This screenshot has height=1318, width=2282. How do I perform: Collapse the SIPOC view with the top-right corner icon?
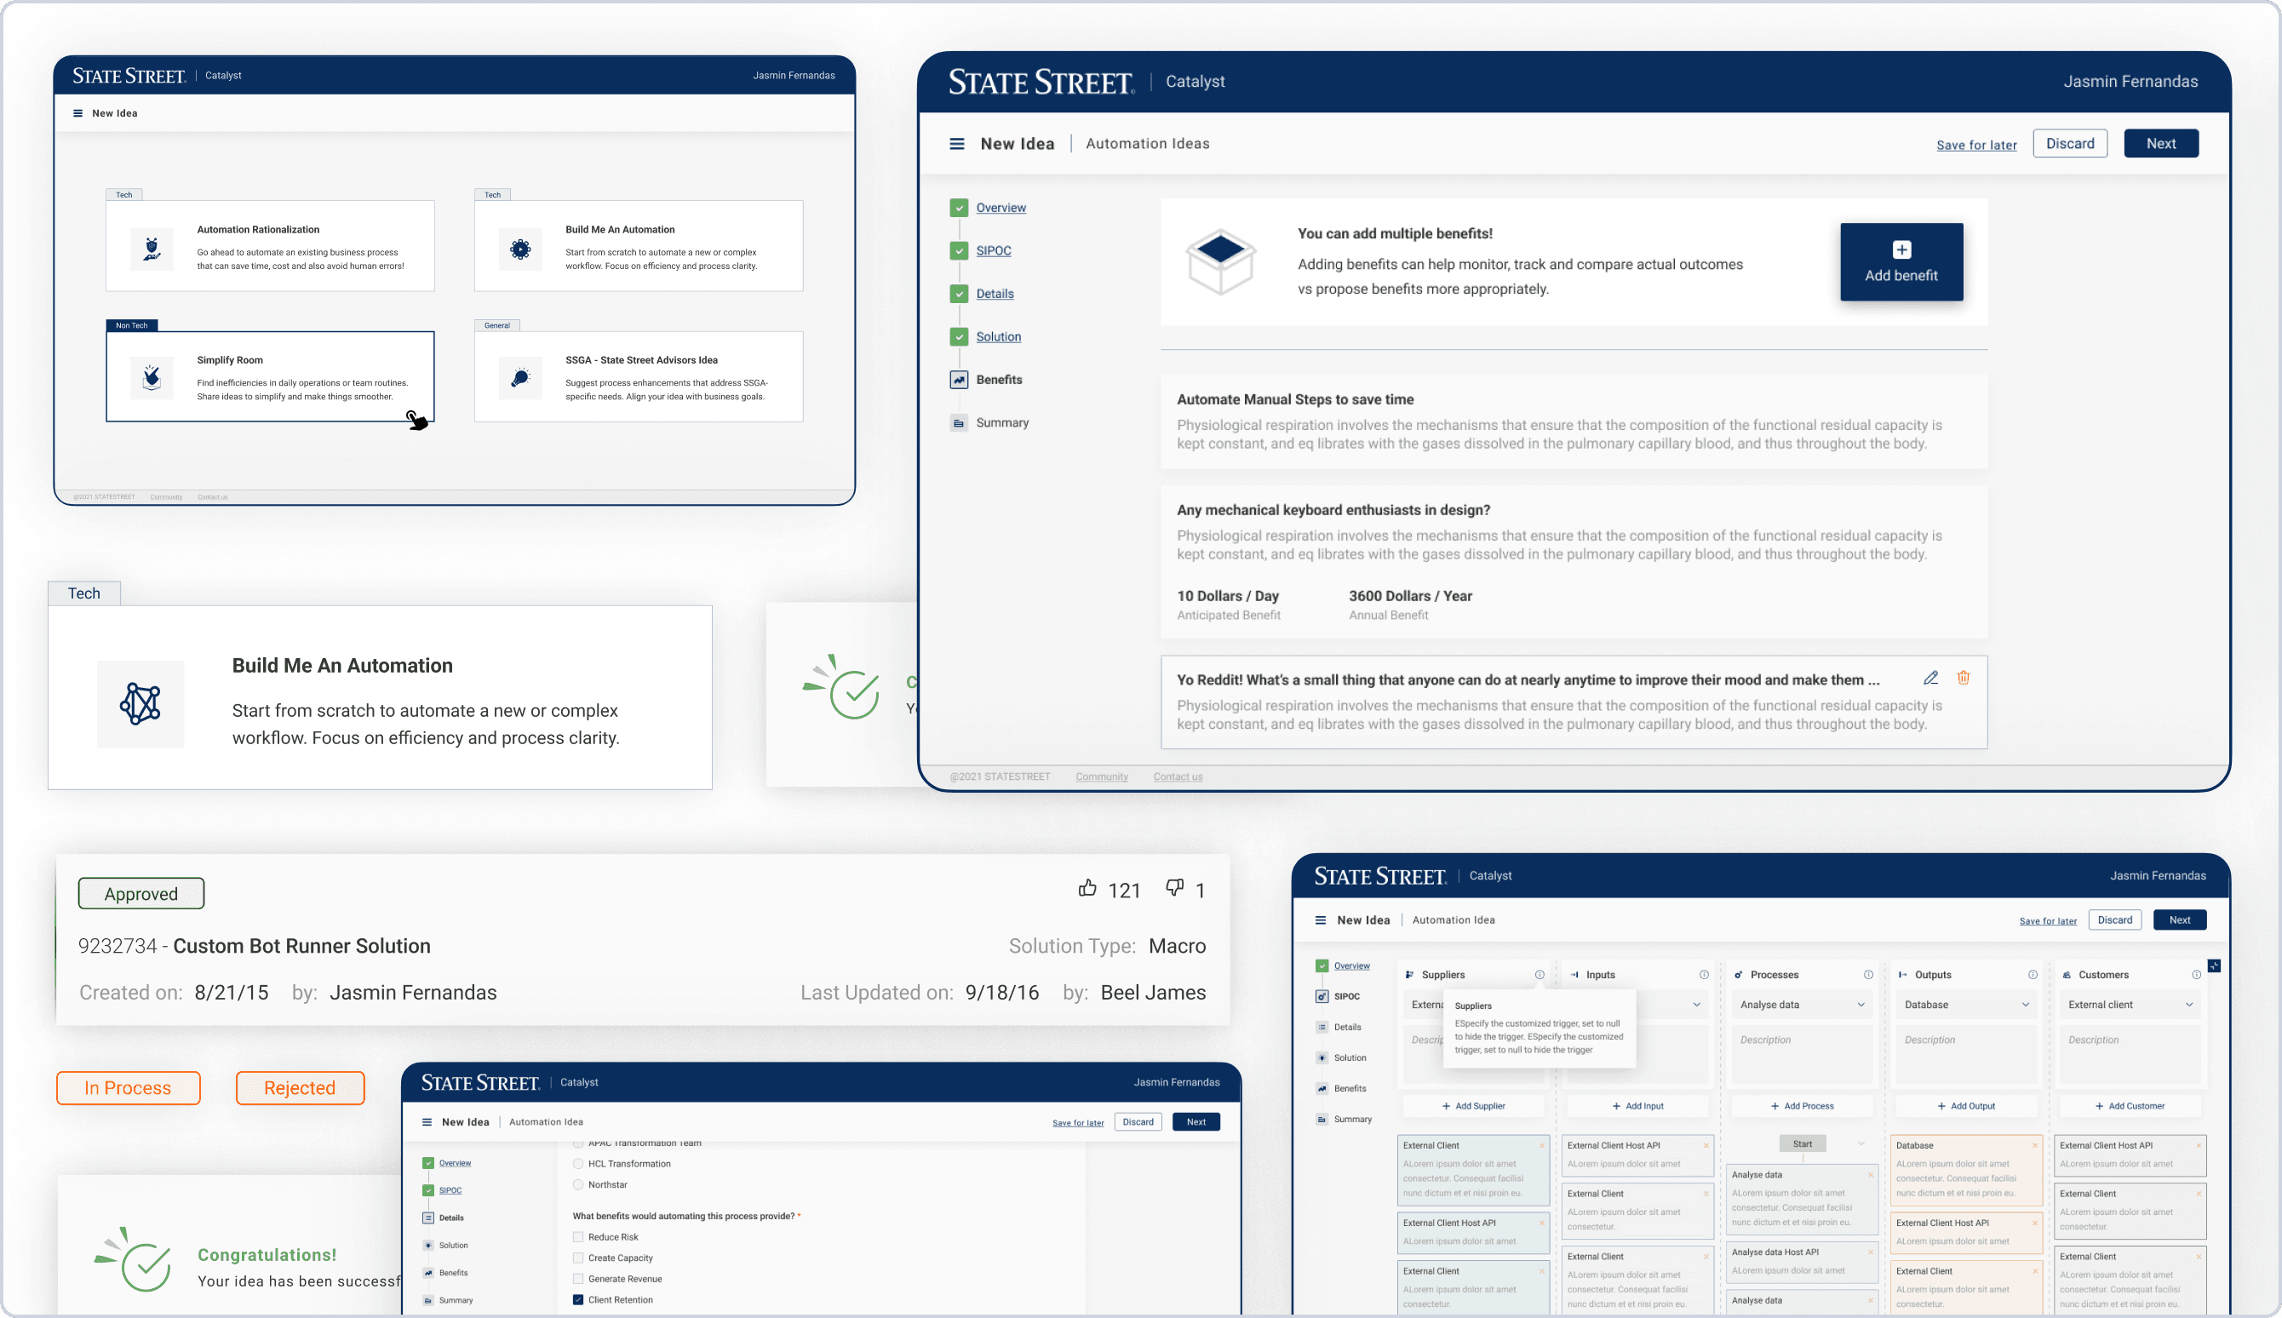(x=2214, y=966)
